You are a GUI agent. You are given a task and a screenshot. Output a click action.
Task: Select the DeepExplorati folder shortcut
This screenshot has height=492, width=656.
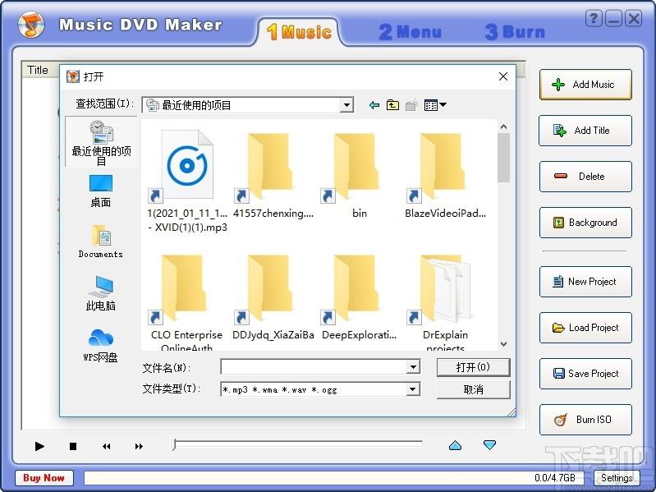[x=360, y=297]
